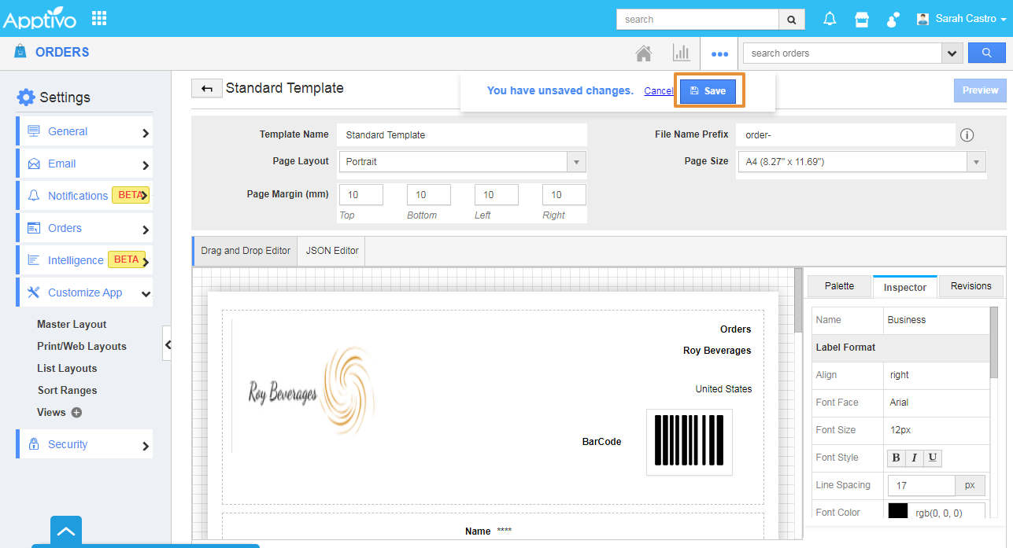Toggle italic font style
The height and width of the screenshot is (548, 1013).
915,458
